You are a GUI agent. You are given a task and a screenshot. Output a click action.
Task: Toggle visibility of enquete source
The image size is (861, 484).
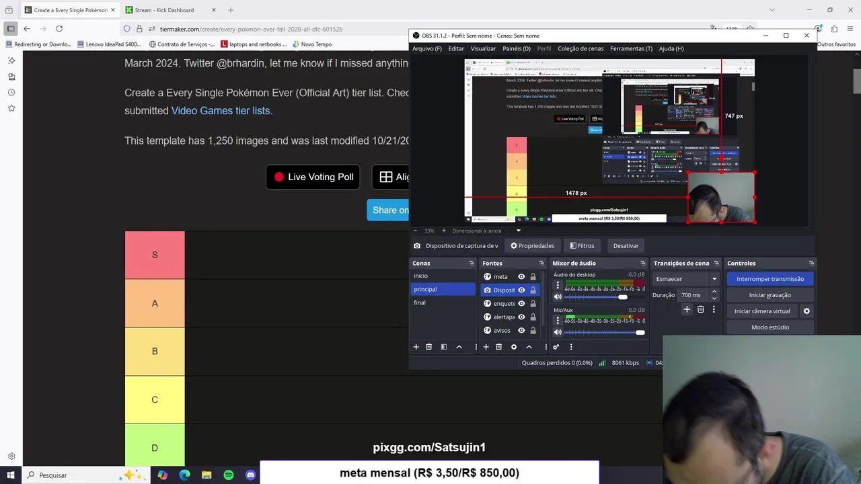[x=521, y=303]
